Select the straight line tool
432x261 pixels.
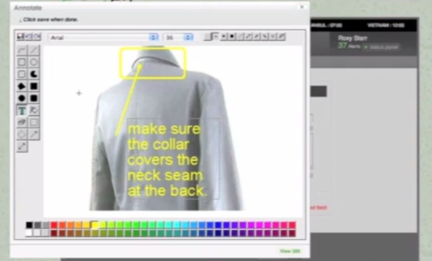(34, 50)
